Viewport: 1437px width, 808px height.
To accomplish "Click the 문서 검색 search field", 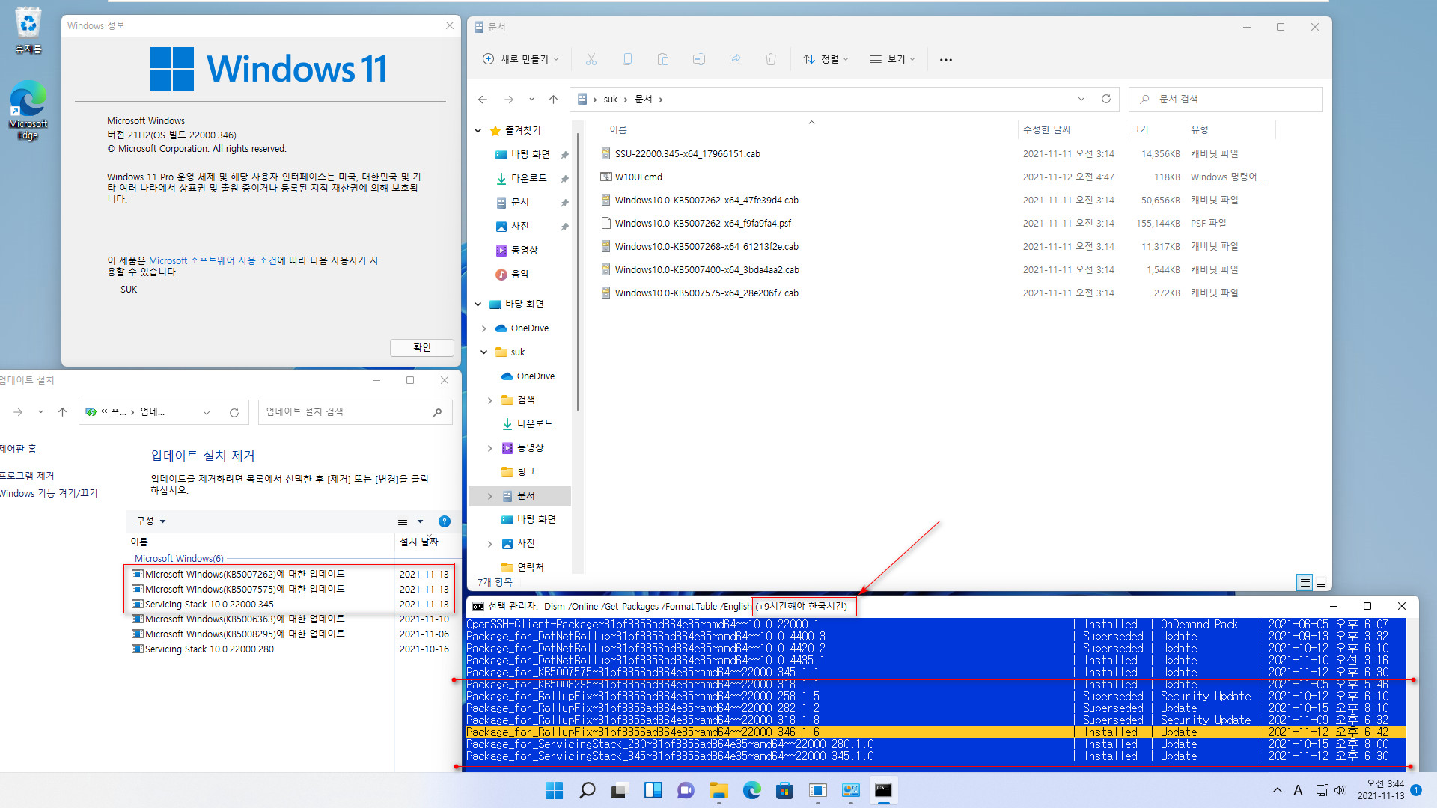I will [1225, 99].
